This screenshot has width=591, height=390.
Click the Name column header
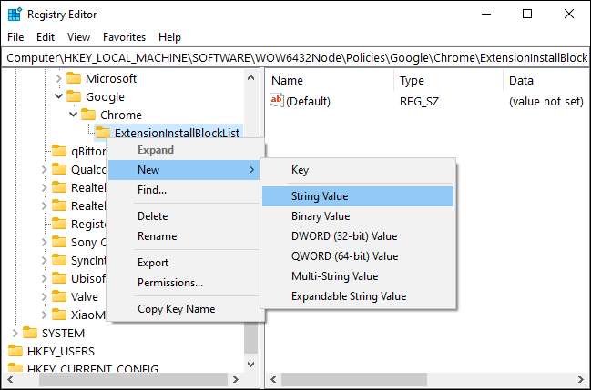click(287, 81)
